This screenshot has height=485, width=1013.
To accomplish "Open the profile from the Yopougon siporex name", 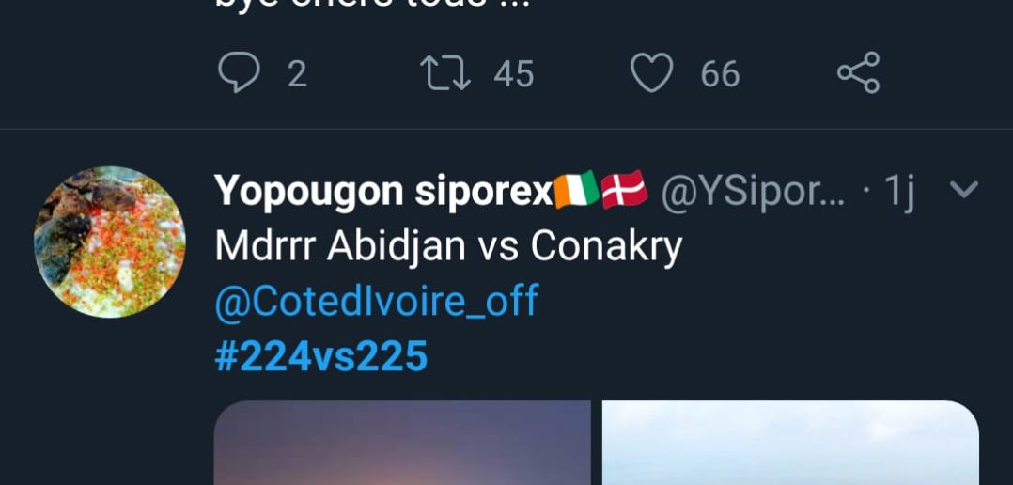I will (x=383, y=192).
